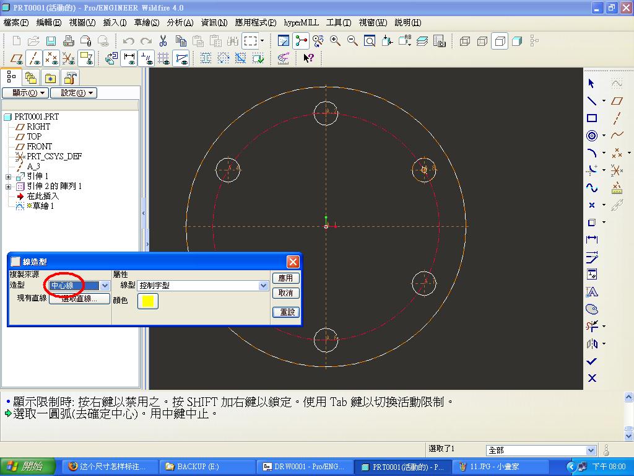The height and width of the screenshot is (476, 634).
Task: Select the Wireframe display icon
Action: (465, 41)
